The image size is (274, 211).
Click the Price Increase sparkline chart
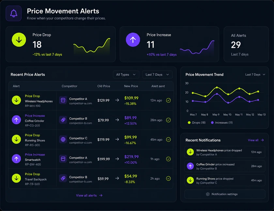click(x=197, y=48)
